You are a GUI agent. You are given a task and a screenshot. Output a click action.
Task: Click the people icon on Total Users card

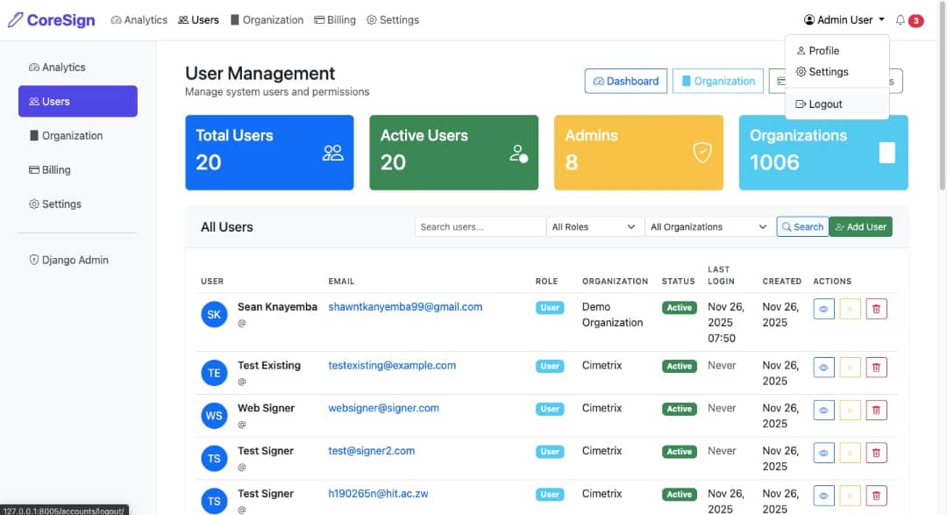pyautogui.click(x=332, y=153)
